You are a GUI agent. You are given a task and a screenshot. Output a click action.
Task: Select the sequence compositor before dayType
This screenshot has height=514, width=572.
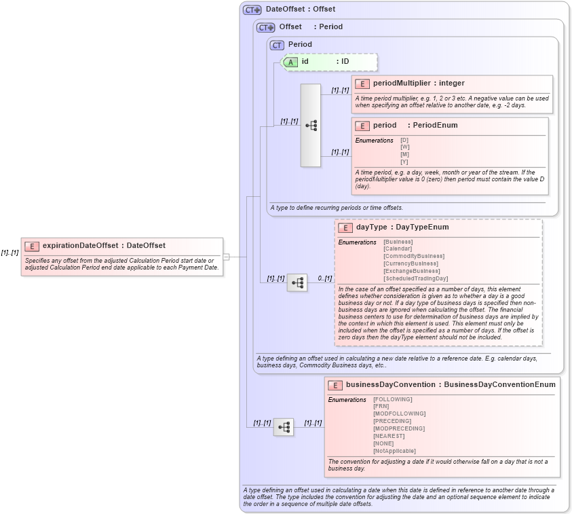[x=297, y=282]
